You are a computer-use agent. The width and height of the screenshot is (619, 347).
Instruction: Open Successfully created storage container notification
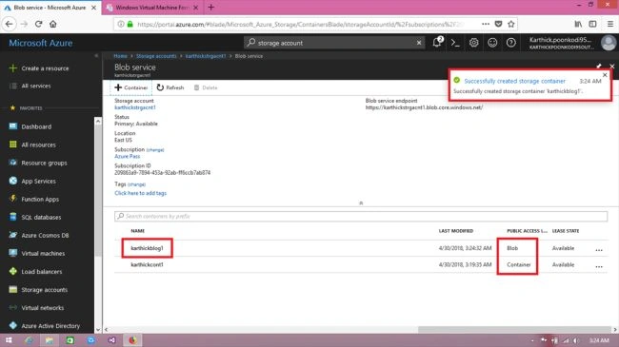(x=515, y=81)
